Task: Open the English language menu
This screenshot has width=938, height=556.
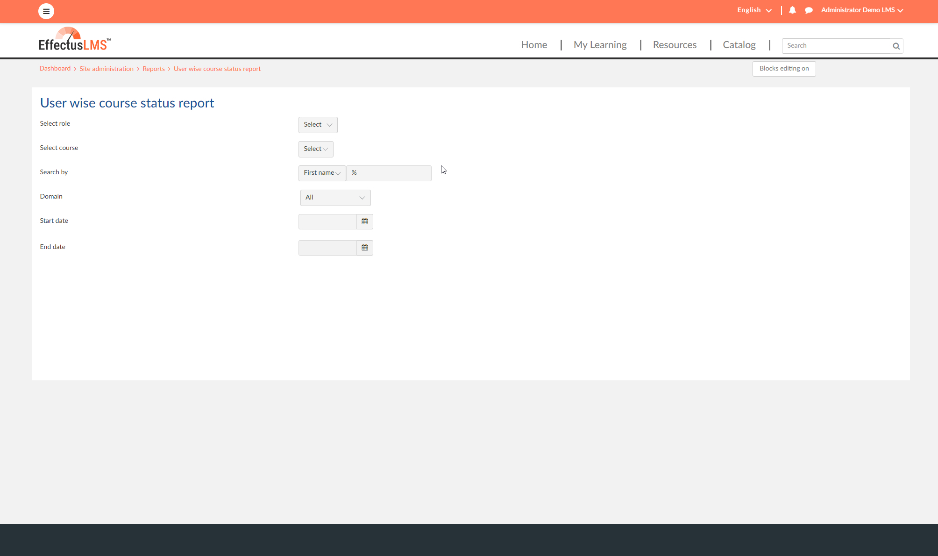Action: (x=754, y=10)
